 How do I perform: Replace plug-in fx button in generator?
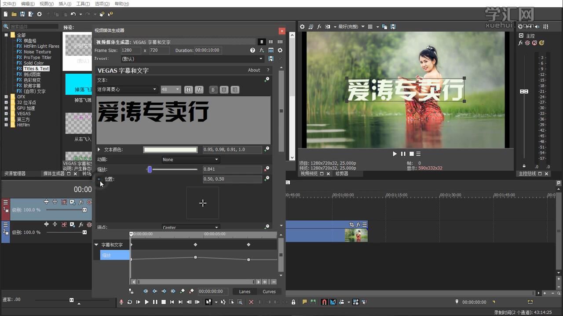pos(262,50)
